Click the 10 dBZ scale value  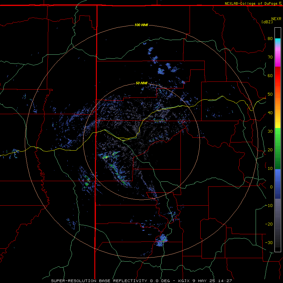pos(270,169)
